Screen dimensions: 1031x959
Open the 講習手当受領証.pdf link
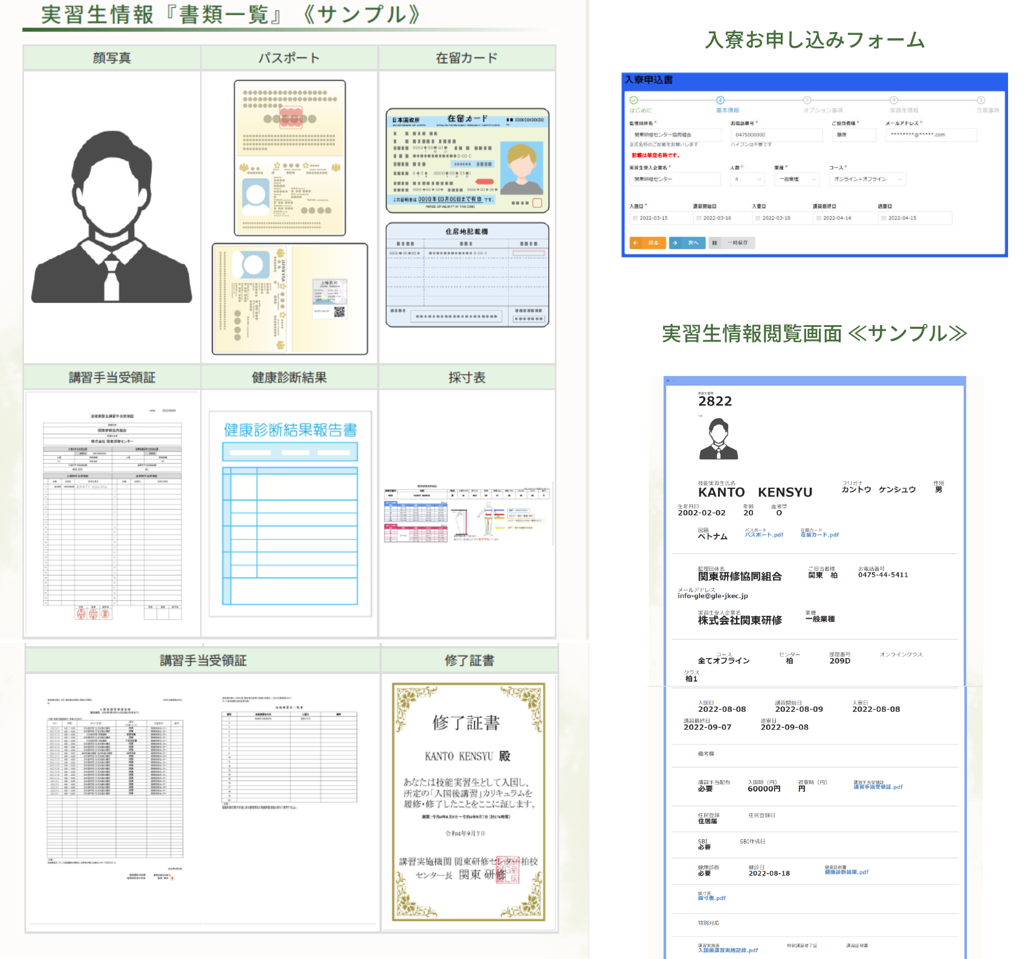tap(878, 787)
